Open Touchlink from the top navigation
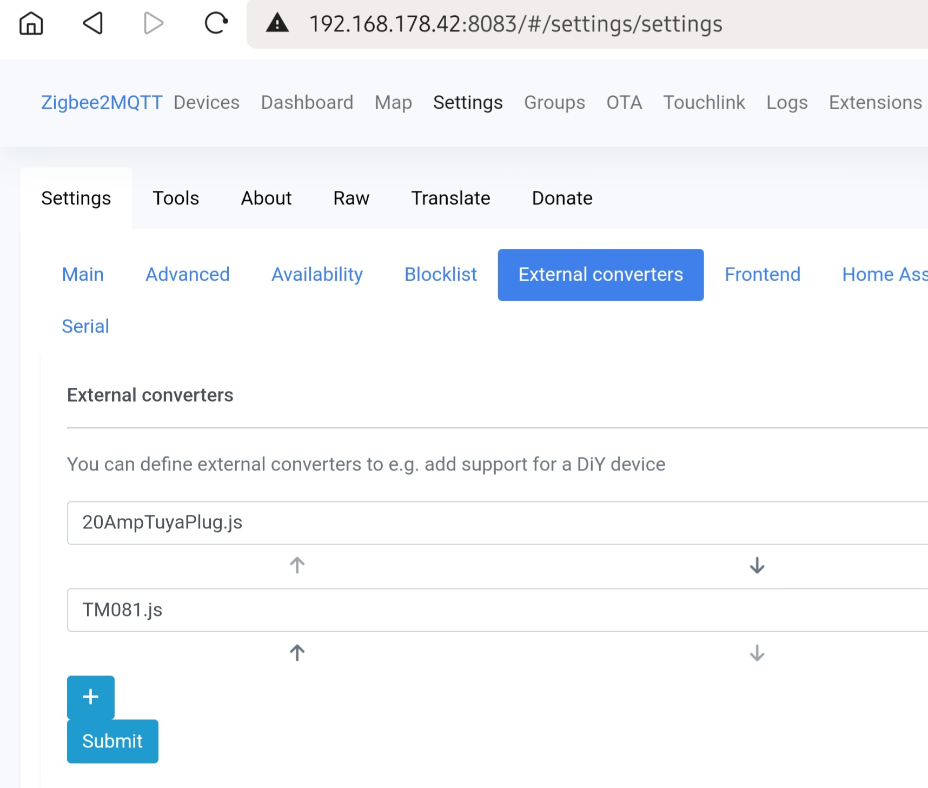This screenshot has height=788, width=928. pos(704,102)
